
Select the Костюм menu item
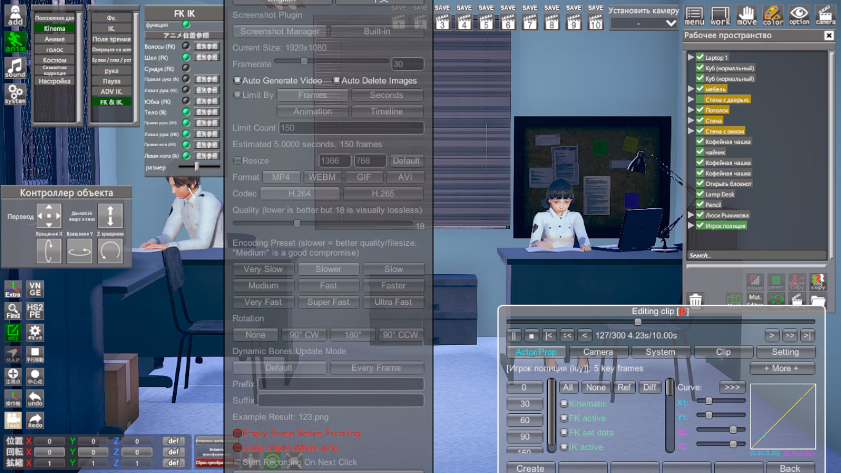click(55, 60)
